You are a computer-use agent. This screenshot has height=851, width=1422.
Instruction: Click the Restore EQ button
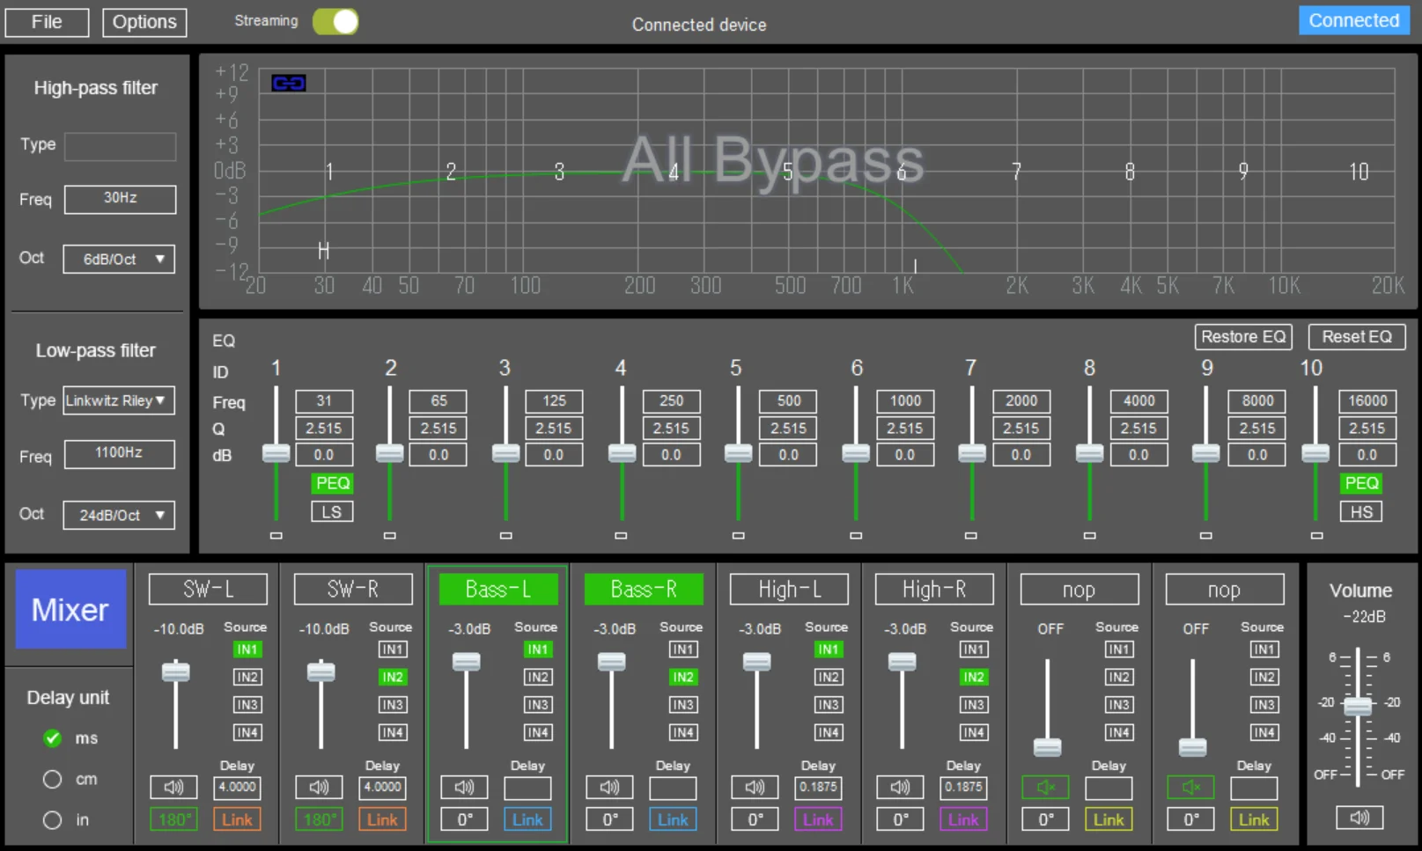click(1242, 337)
